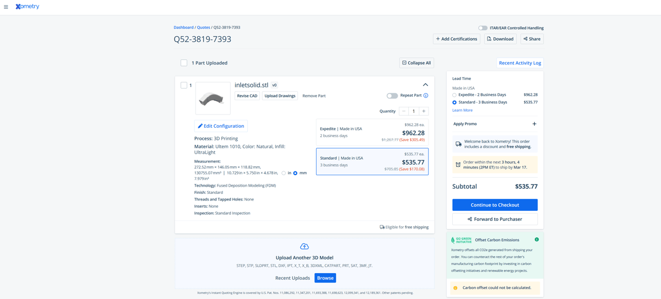This screenshot has width=661, height=299.
Task: Toggle the Repeat Part switch
Action: tap(392, 96)
